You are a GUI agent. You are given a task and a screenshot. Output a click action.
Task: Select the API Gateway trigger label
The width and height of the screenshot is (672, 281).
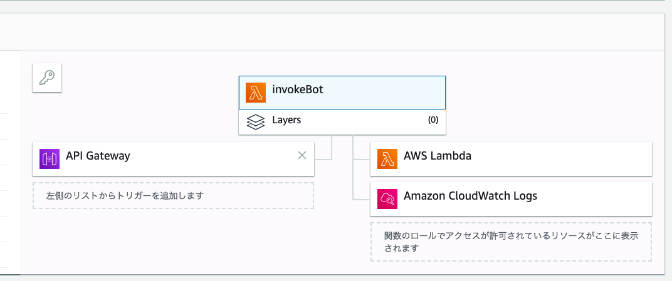point(98,156)
